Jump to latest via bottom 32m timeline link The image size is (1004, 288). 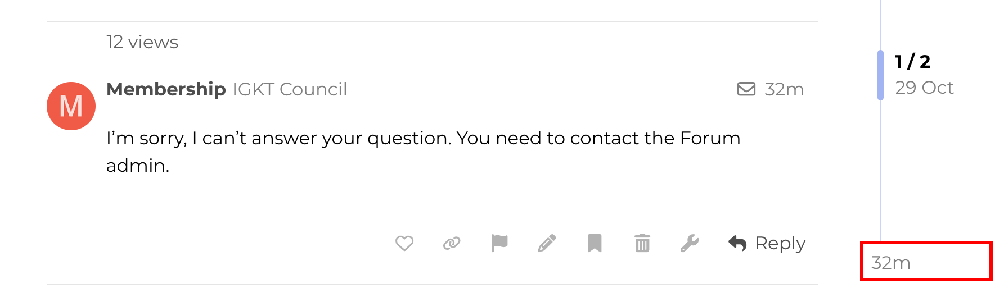coord(891,262)
